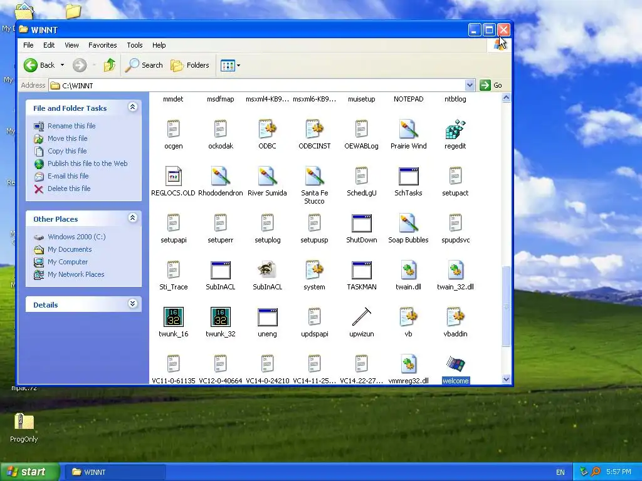Select the Prairie Wind bitmap icon
Image resolution: width=642 pixels, height=481 pixels.
point(408,129)
